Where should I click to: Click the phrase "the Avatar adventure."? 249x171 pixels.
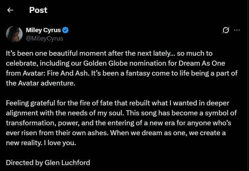point(41,83)
